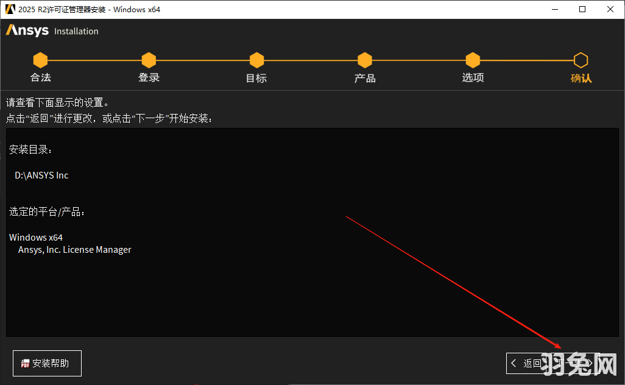This screenshot has height=385, width=625.
Task: Select the install directory path D:\ANSYS Inc
Action: click(x=40, y=175)
